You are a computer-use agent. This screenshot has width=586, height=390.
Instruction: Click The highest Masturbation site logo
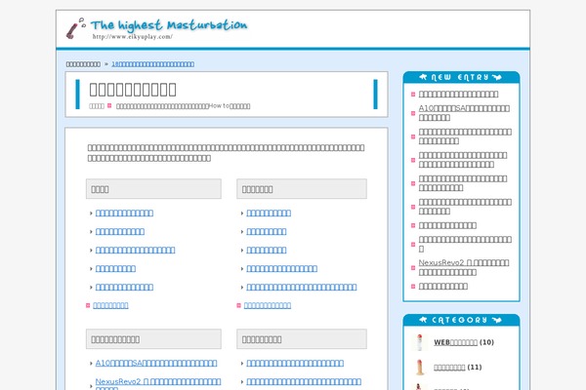pos(156,28)
